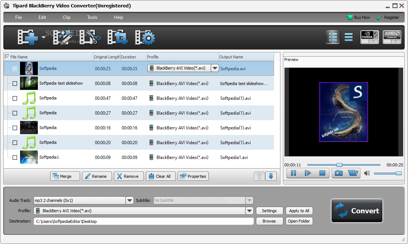This screenshot has height=244, width=408.
Task: Click the Settings button
Action: [269, 211]
